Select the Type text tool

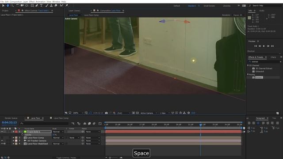pos(41,6)
